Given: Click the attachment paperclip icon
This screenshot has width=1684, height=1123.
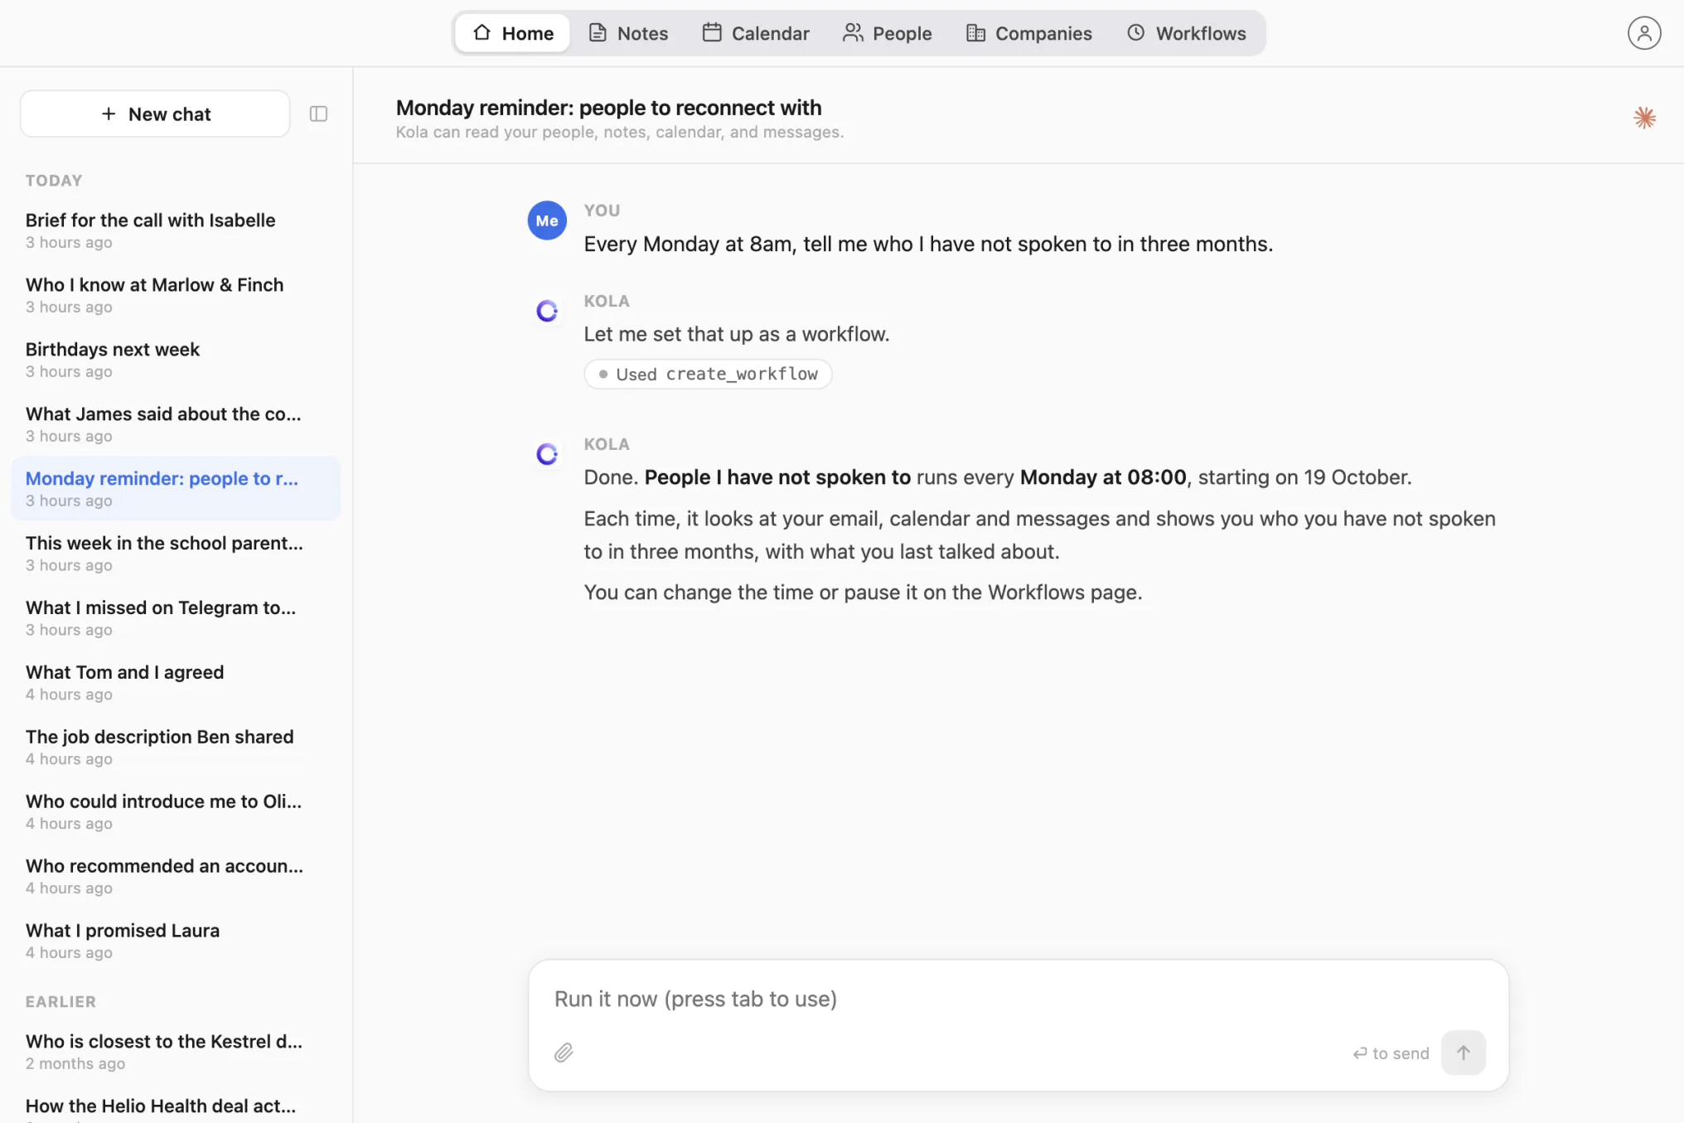Looking at the screenshot, I should click(x=564, y=1053).
